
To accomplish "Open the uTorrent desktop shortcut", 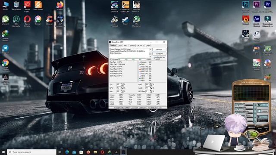I will tap(5, 20).
